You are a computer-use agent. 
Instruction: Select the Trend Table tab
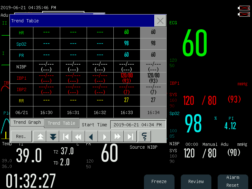(61, 123)
